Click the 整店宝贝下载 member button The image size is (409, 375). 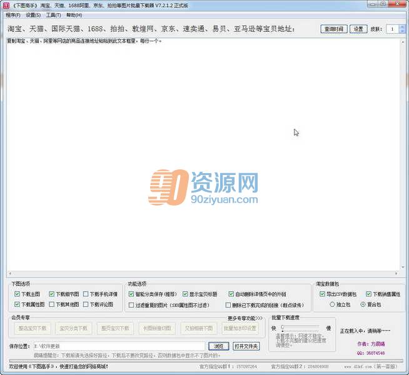(x=33, y=328)
